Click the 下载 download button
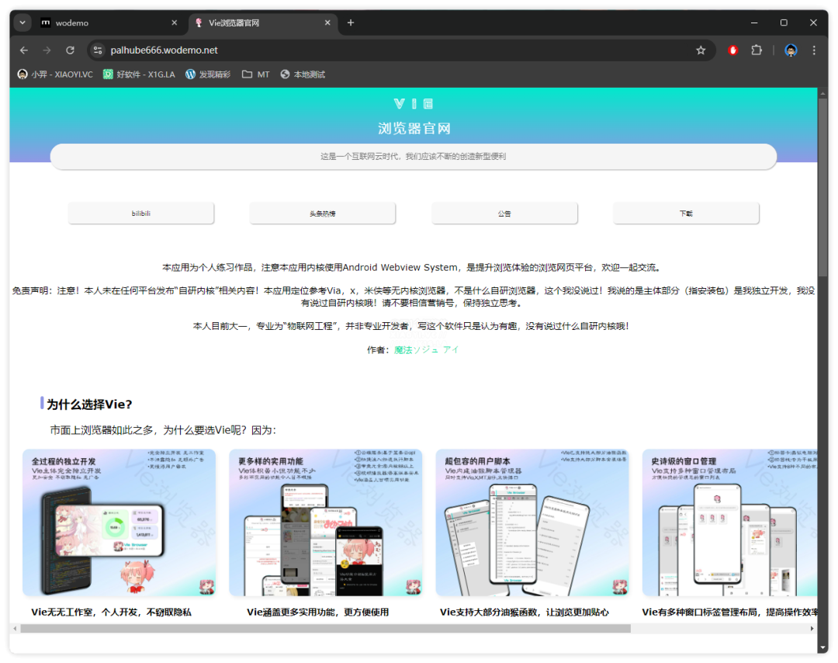 (686, 213)
